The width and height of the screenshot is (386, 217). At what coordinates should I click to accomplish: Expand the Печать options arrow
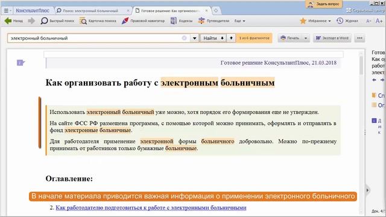[x=306, y=38]
